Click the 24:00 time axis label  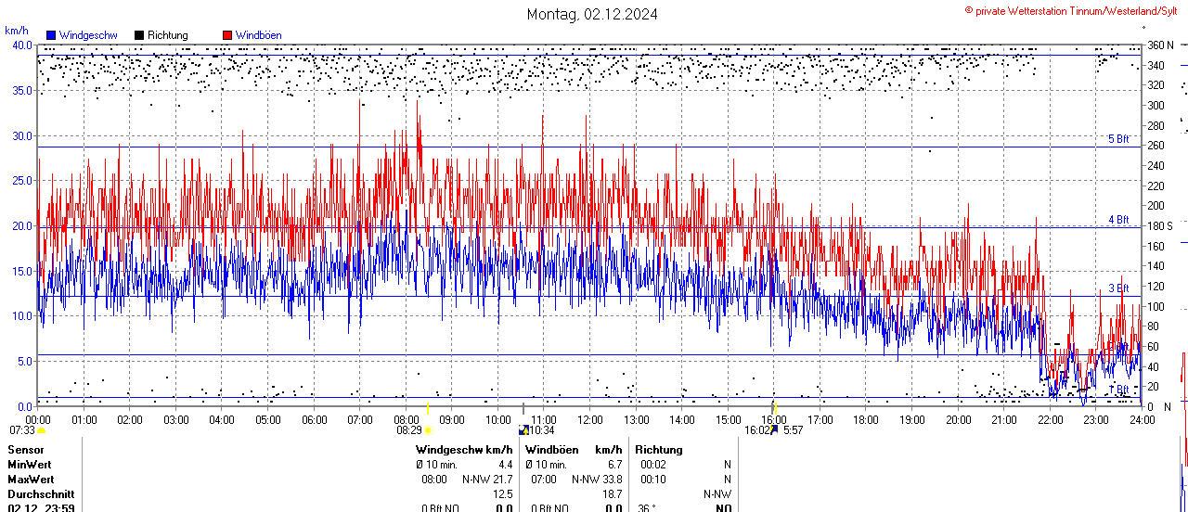(x=1142, y=420)
